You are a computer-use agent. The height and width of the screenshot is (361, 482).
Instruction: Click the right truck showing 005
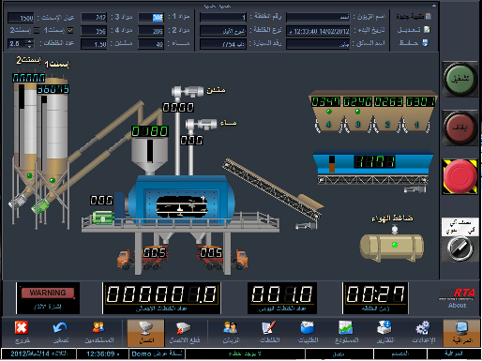point(222,258)
